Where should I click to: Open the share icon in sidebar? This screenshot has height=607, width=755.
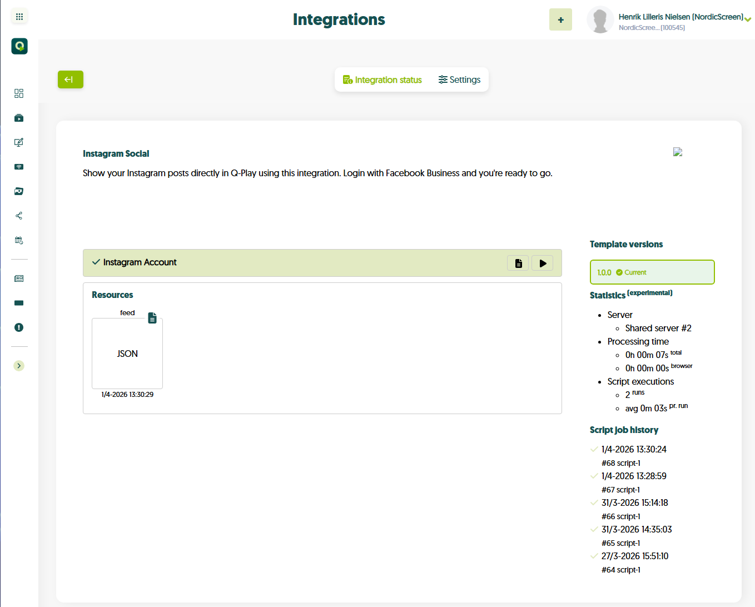point(19,216)
